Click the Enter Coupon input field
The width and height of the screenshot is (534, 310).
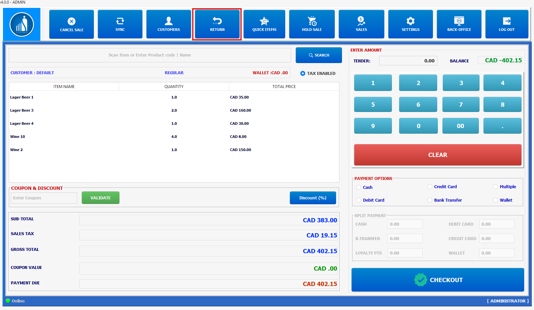(44, 198)
